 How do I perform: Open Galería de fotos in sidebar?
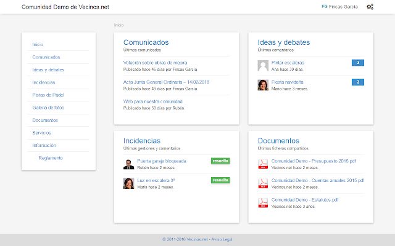[48, 108]
